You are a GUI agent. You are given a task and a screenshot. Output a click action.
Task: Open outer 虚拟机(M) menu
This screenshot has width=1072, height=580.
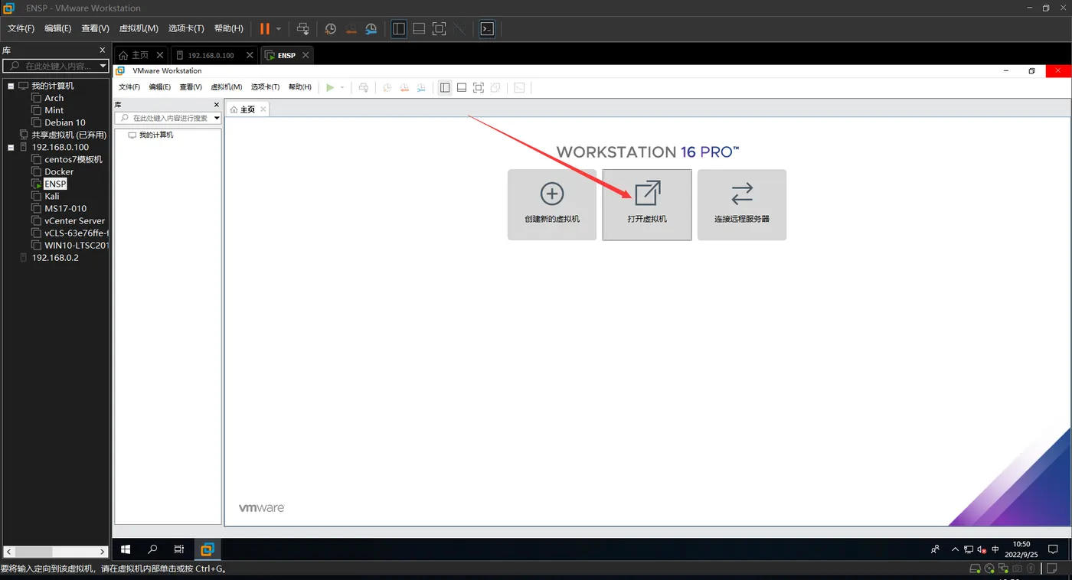139,28
